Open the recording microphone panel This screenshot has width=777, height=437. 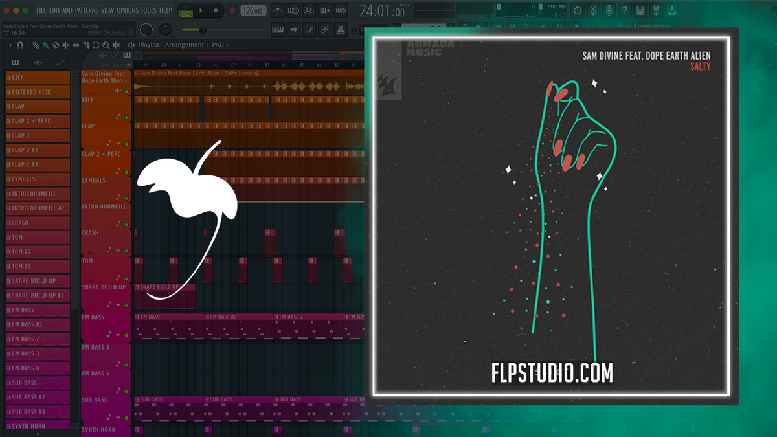609,9
